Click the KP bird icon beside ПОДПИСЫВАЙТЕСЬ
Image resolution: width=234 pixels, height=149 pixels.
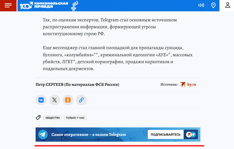(x=191, y=134)
